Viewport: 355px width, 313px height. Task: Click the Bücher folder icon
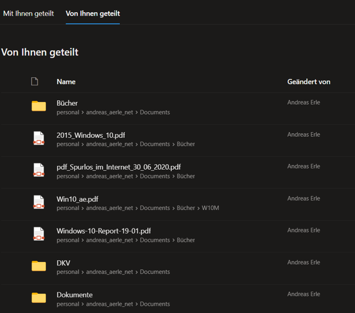39,106
